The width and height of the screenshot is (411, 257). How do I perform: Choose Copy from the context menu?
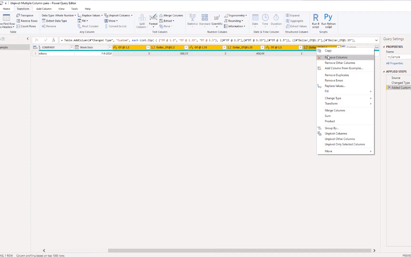click(x=345, y=51)
